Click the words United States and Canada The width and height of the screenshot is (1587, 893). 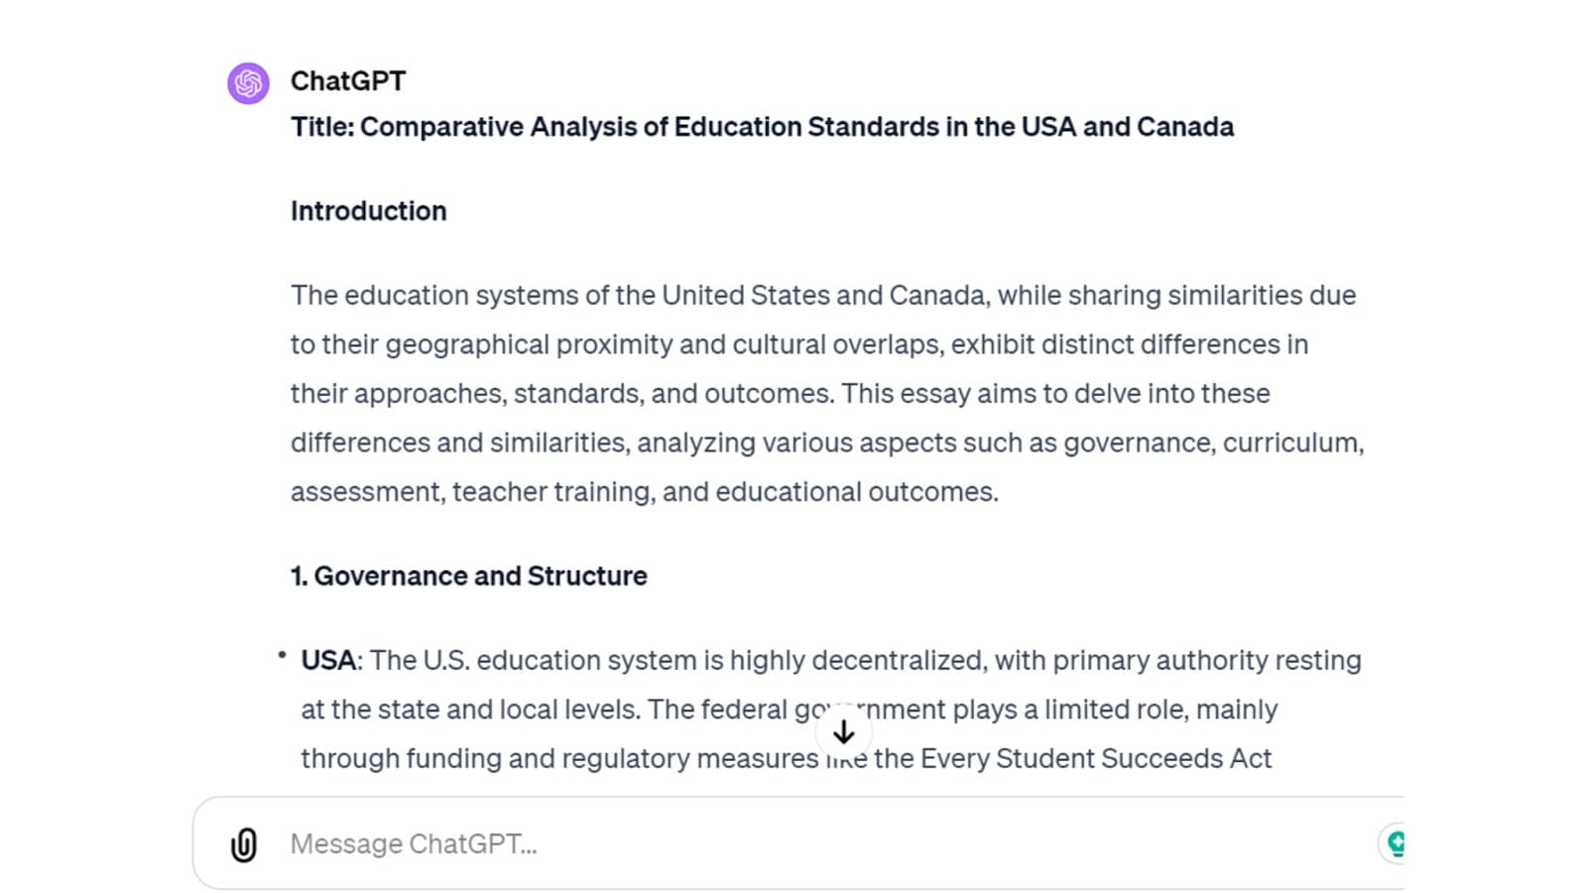click(823, 296)
